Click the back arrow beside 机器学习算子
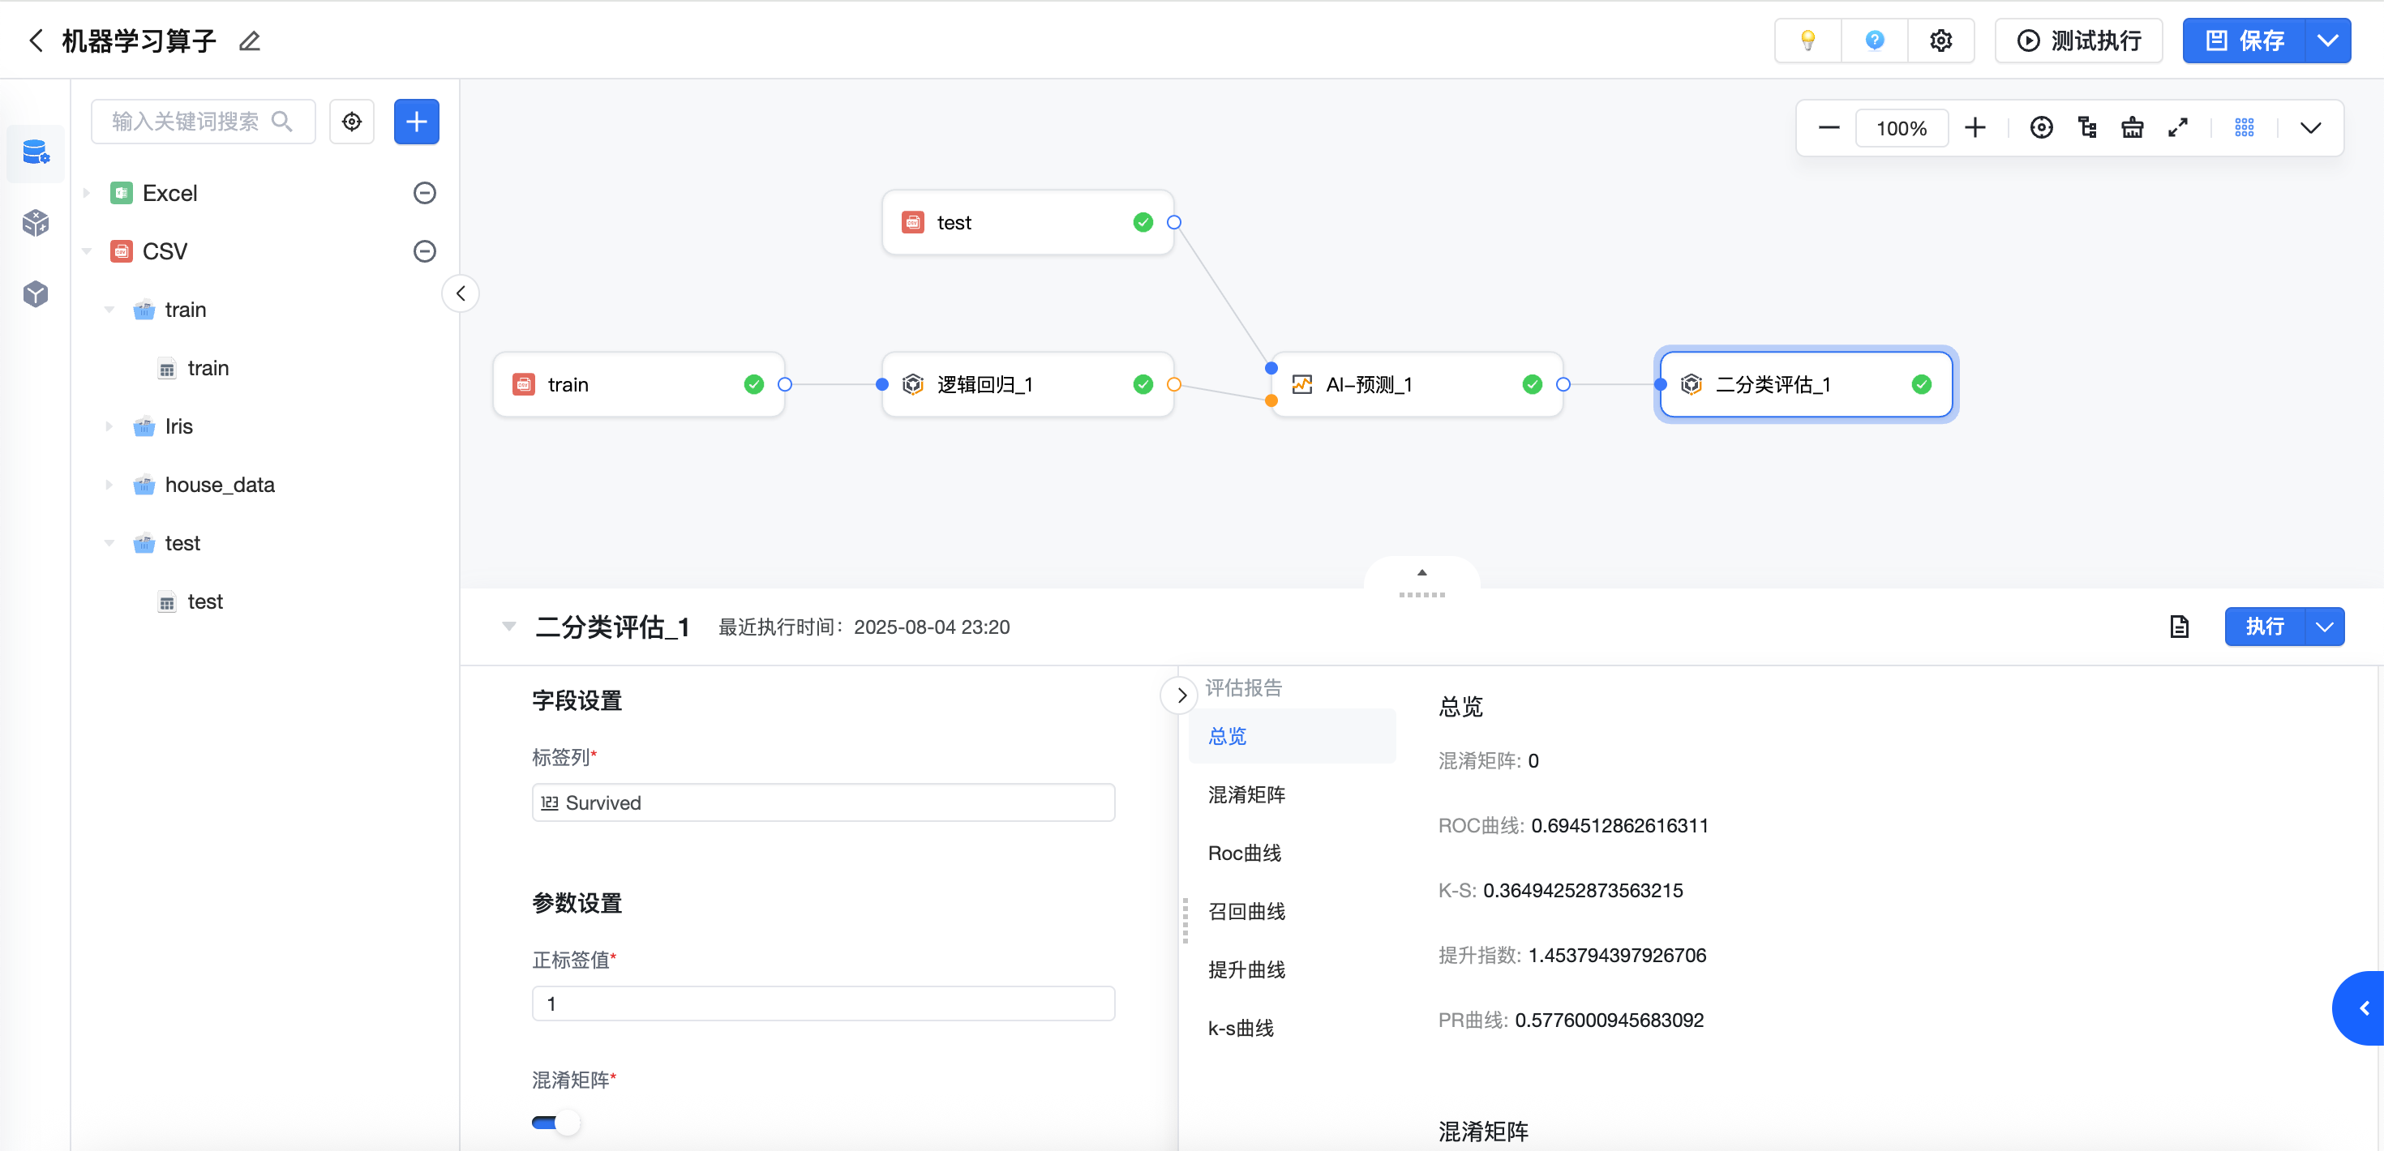The image size is (2384, 1151). tap(36, 41)
